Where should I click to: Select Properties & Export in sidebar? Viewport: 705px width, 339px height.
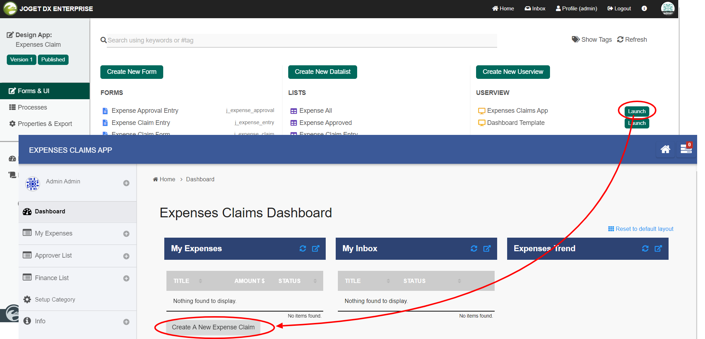[x=45, y=124]
